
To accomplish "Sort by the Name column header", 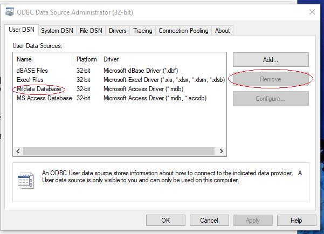I will pyautogui.click(x=43, y=59).
